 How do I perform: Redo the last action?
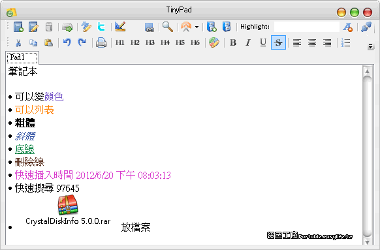pyautogui.click(x=82, y=42)
